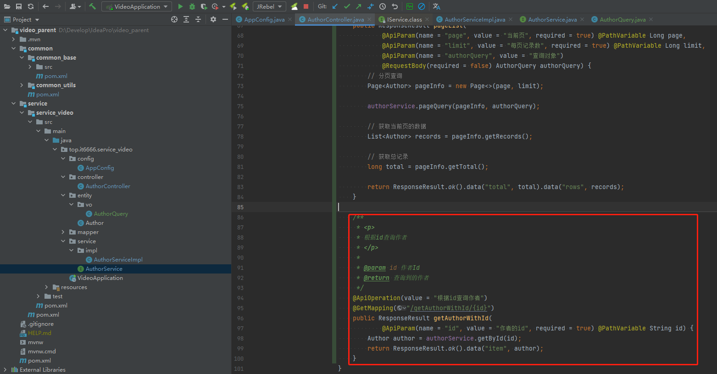Click the Git Rollback undo icon

pyautogui.click(x=395, y=6)
